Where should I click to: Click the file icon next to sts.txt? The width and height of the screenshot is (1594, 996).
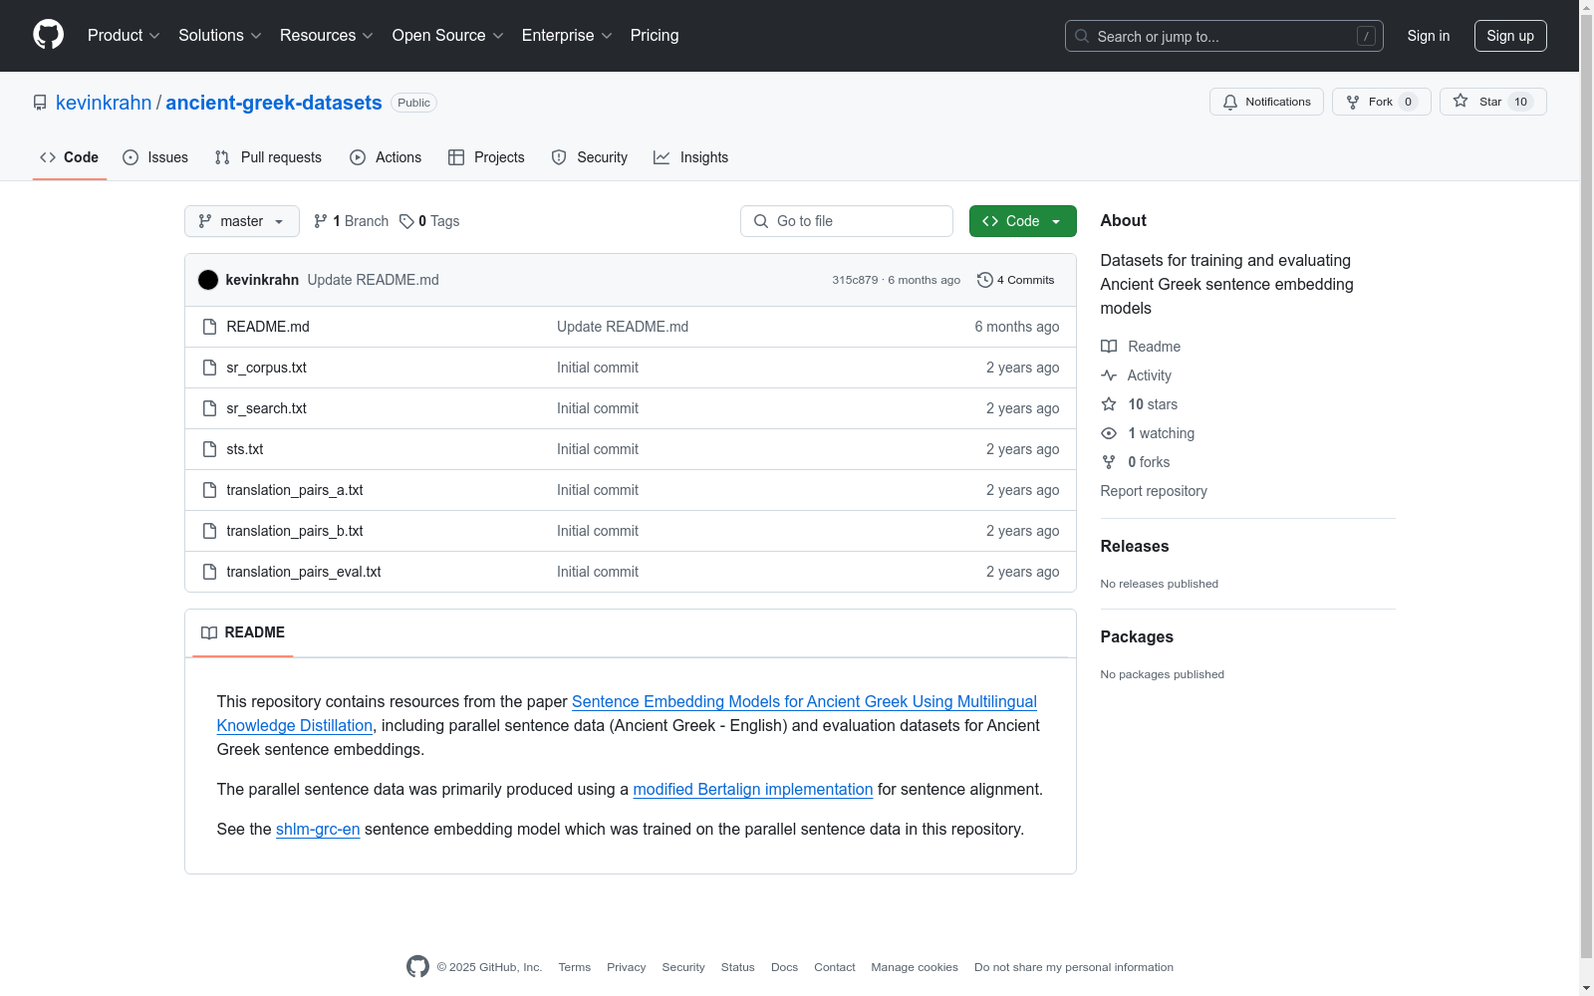click(209, 449)
